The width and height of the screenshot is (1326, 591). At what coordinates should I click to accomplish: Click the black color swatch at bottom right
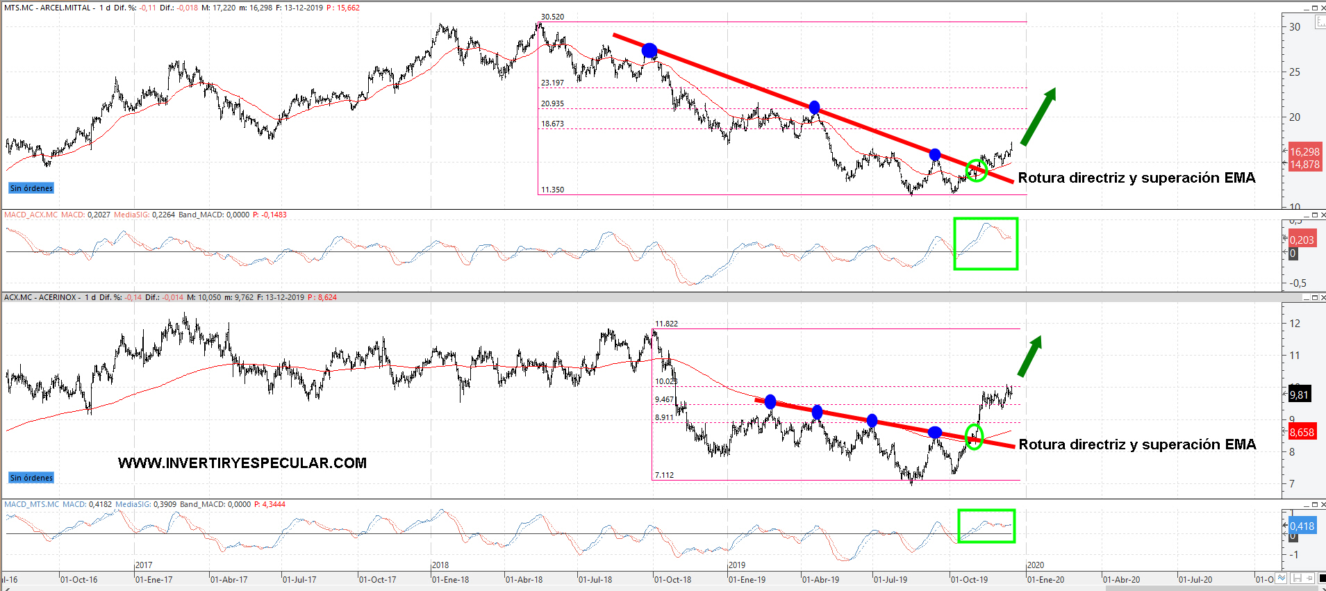pos(1322,578)
